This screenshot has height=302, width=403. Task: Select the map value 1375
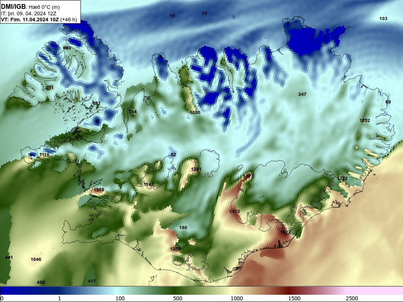[x=99, y=190]
